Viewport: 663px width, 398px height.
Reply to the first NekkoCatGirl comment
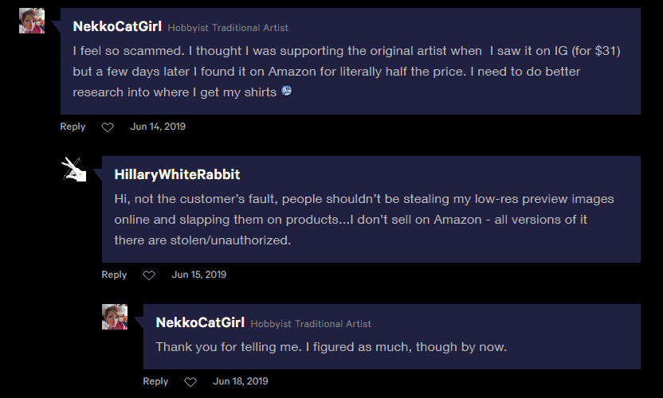(x=73, y=127)
